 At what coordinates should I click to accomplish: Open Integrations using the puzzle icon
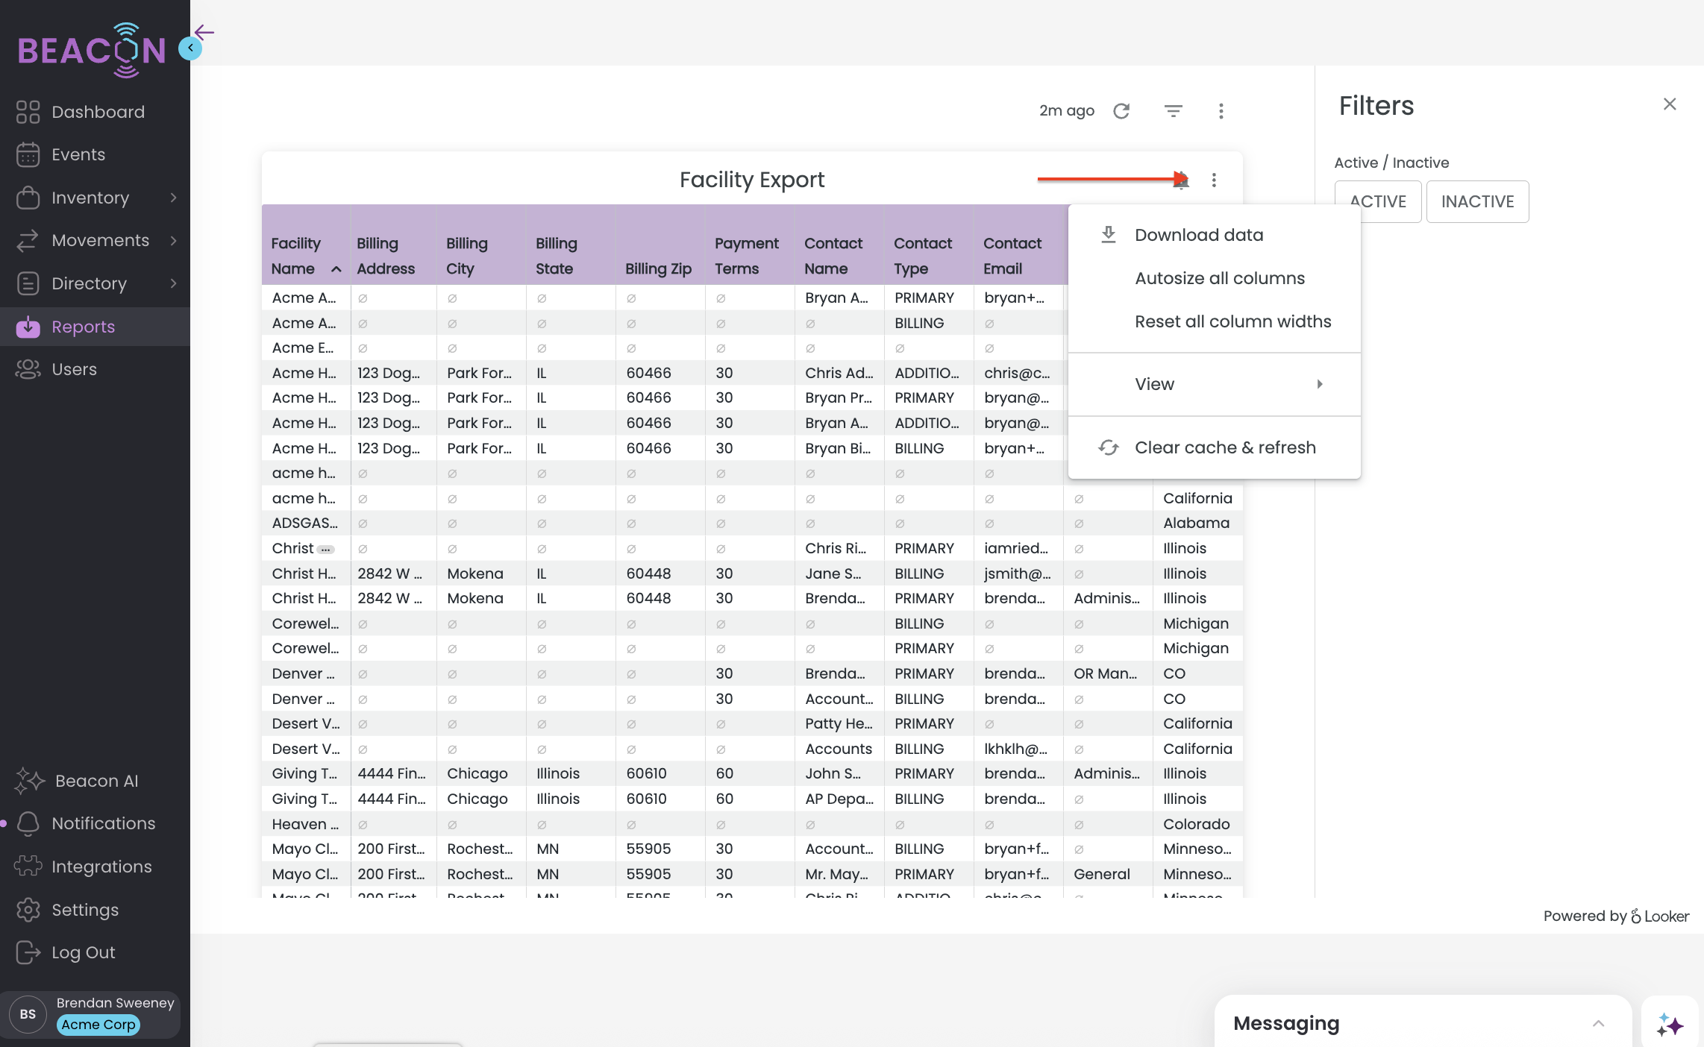coord(28,866)
